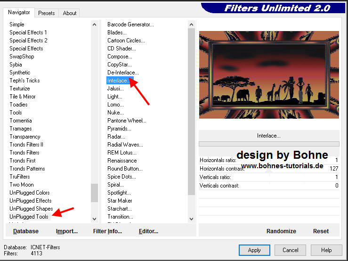348x261 pixels.
Task: Click Randomize to shuffle filter settings
Action: point(281,231)
